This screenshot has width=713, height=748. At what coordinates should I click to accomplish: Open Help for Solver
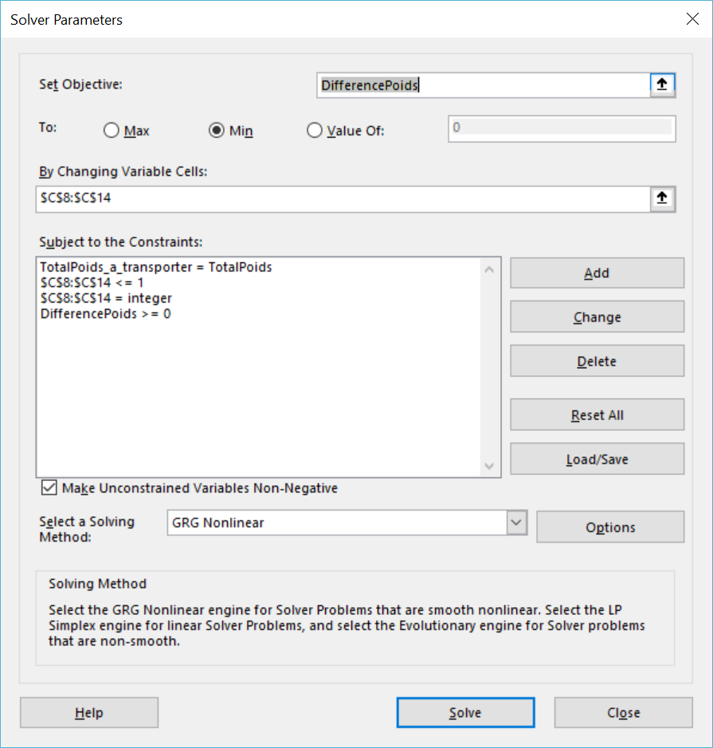(89, 713)
